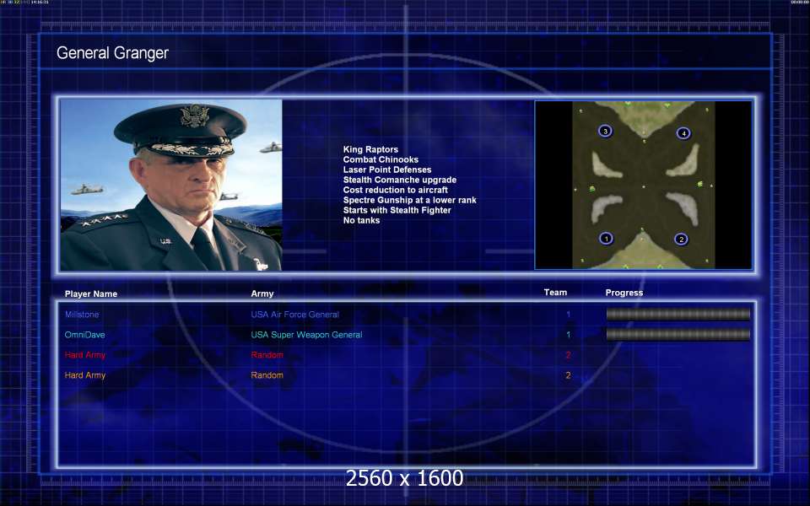Click orange Hard Army's team number 2
The height and width of the screenshot is (506, 810).
click(568, 375)
